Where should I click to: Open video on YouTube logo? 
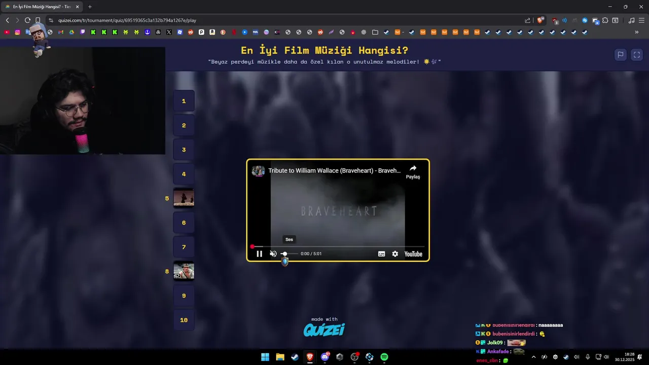click(x=413, y=254)
